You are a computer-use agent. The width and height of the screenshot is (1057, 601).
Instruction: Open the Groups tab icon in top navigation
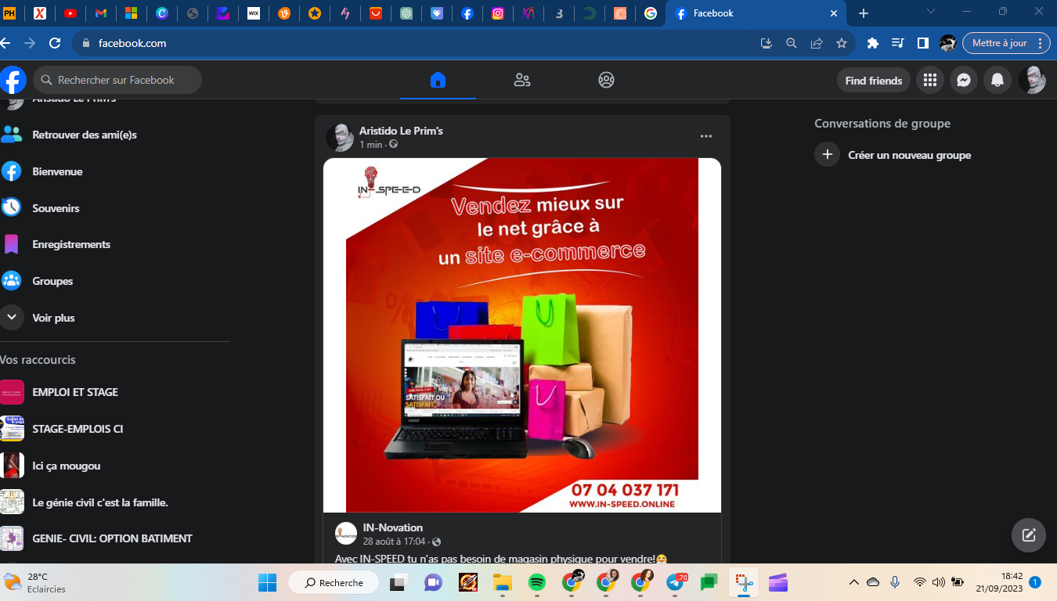pyautogui.click(x=606, y=80)
